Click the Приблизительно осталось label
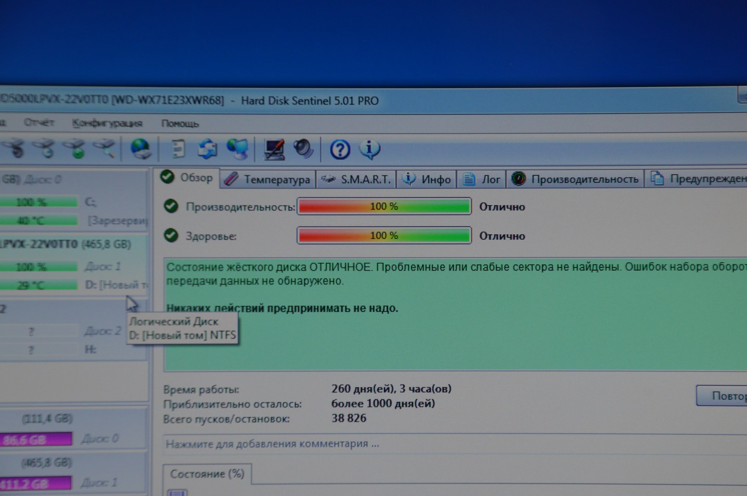Image resolution: width=747 pixels, height=496 pixels. [232, 404]
